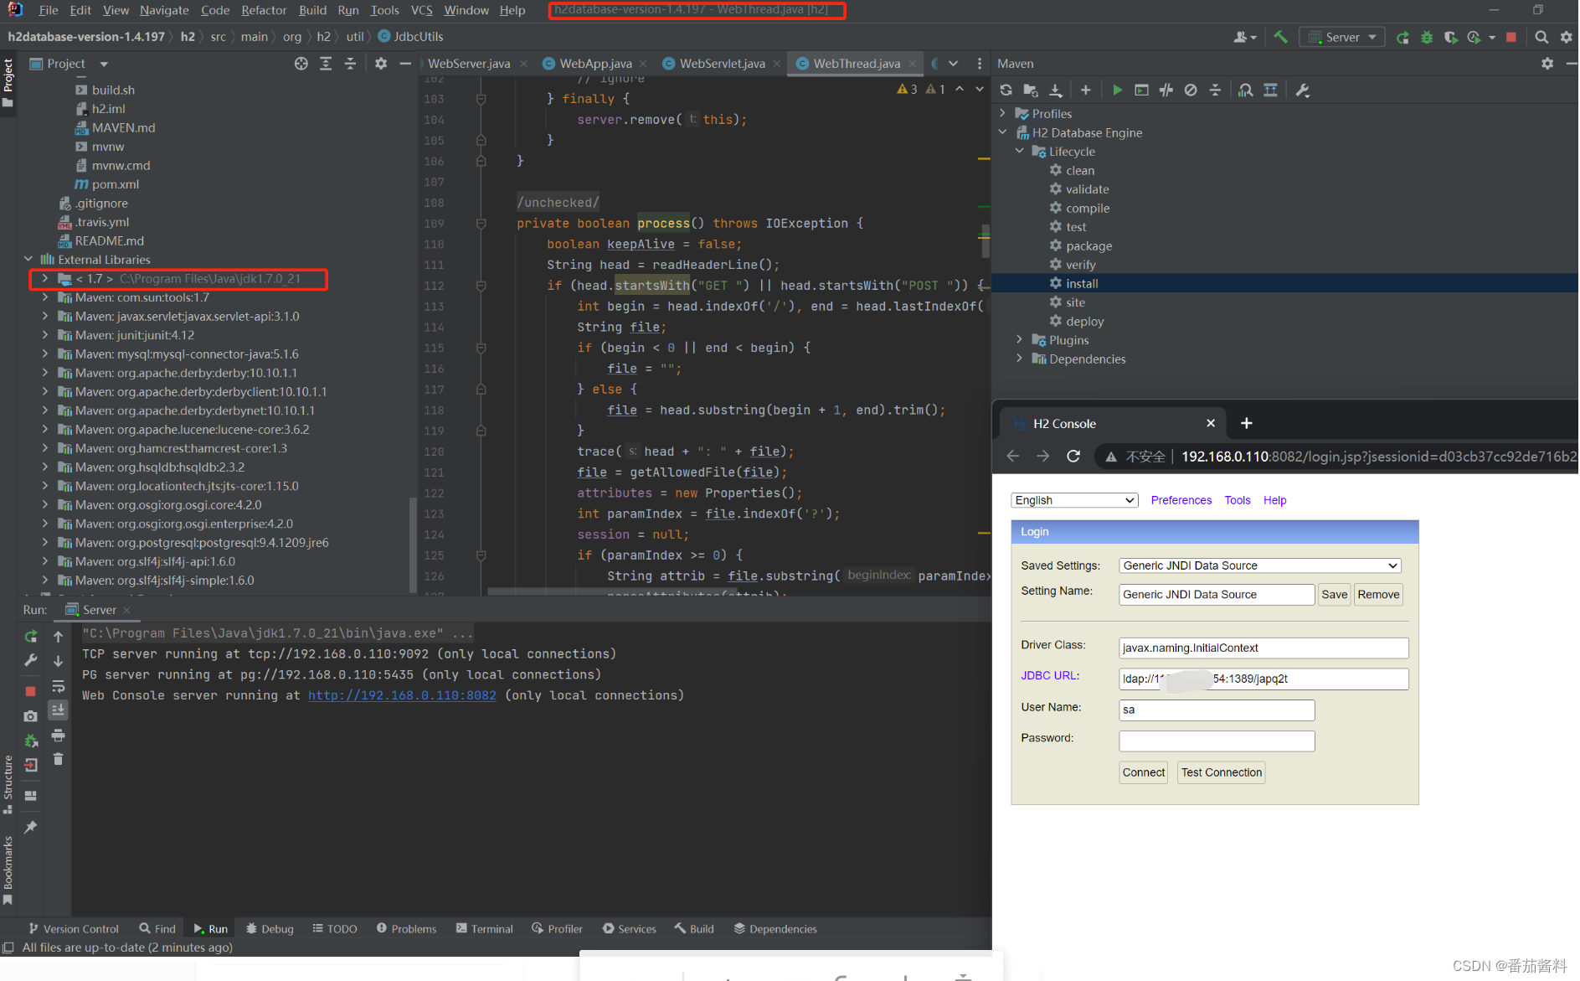
Task: Toggle Maven offline mode icon
Action: (x=1166, y=90)
